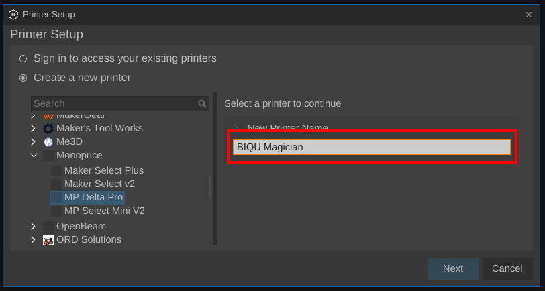Expand the Maker's Tool Works group
The image size is (545, 291).
pos(33,129)
